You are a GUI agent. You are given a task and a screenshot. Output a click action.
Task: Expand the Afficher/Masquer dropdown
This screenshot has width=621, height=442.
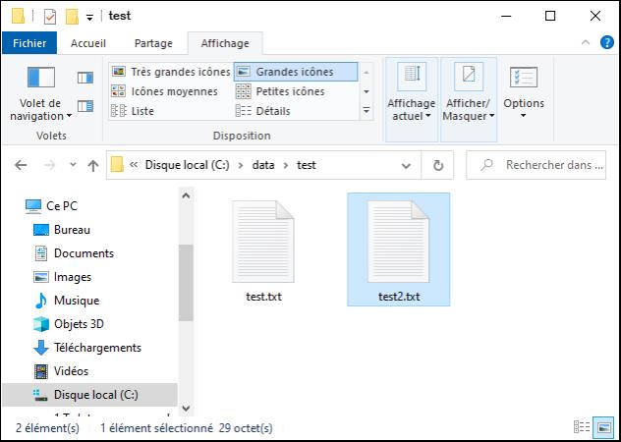(x=469, y=116)
